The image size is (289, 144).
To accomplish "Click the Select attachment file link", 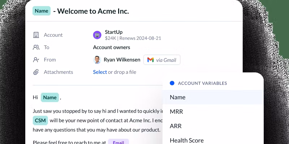I will 100,72.
